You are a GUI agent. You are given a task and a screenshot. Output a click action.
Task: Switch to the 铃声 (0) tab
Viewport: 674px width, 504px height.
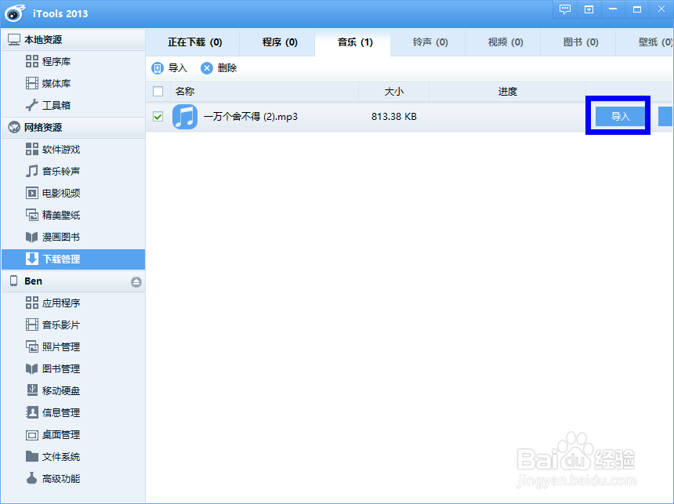pos(428,44)
